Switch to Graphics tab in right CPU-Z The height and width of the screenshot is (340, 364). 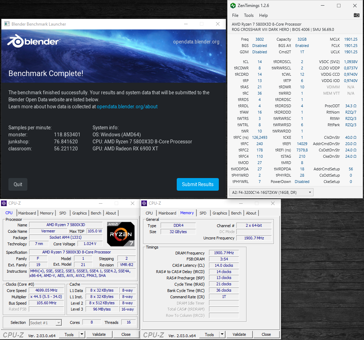[x=220, y=213]
